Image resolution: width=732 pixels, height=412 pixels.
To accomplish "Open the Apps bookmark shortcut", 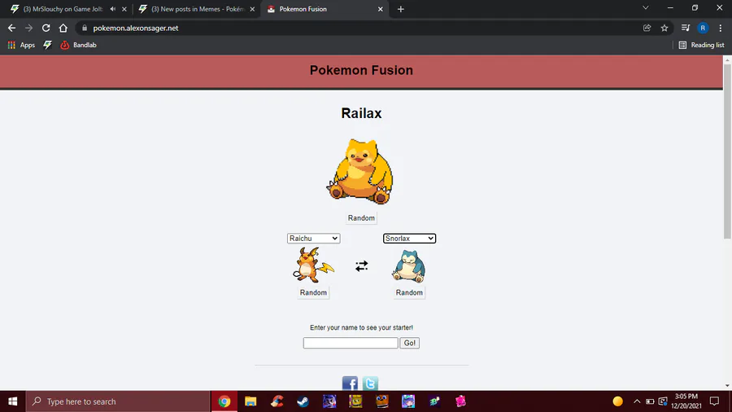I will pos(21,45).
